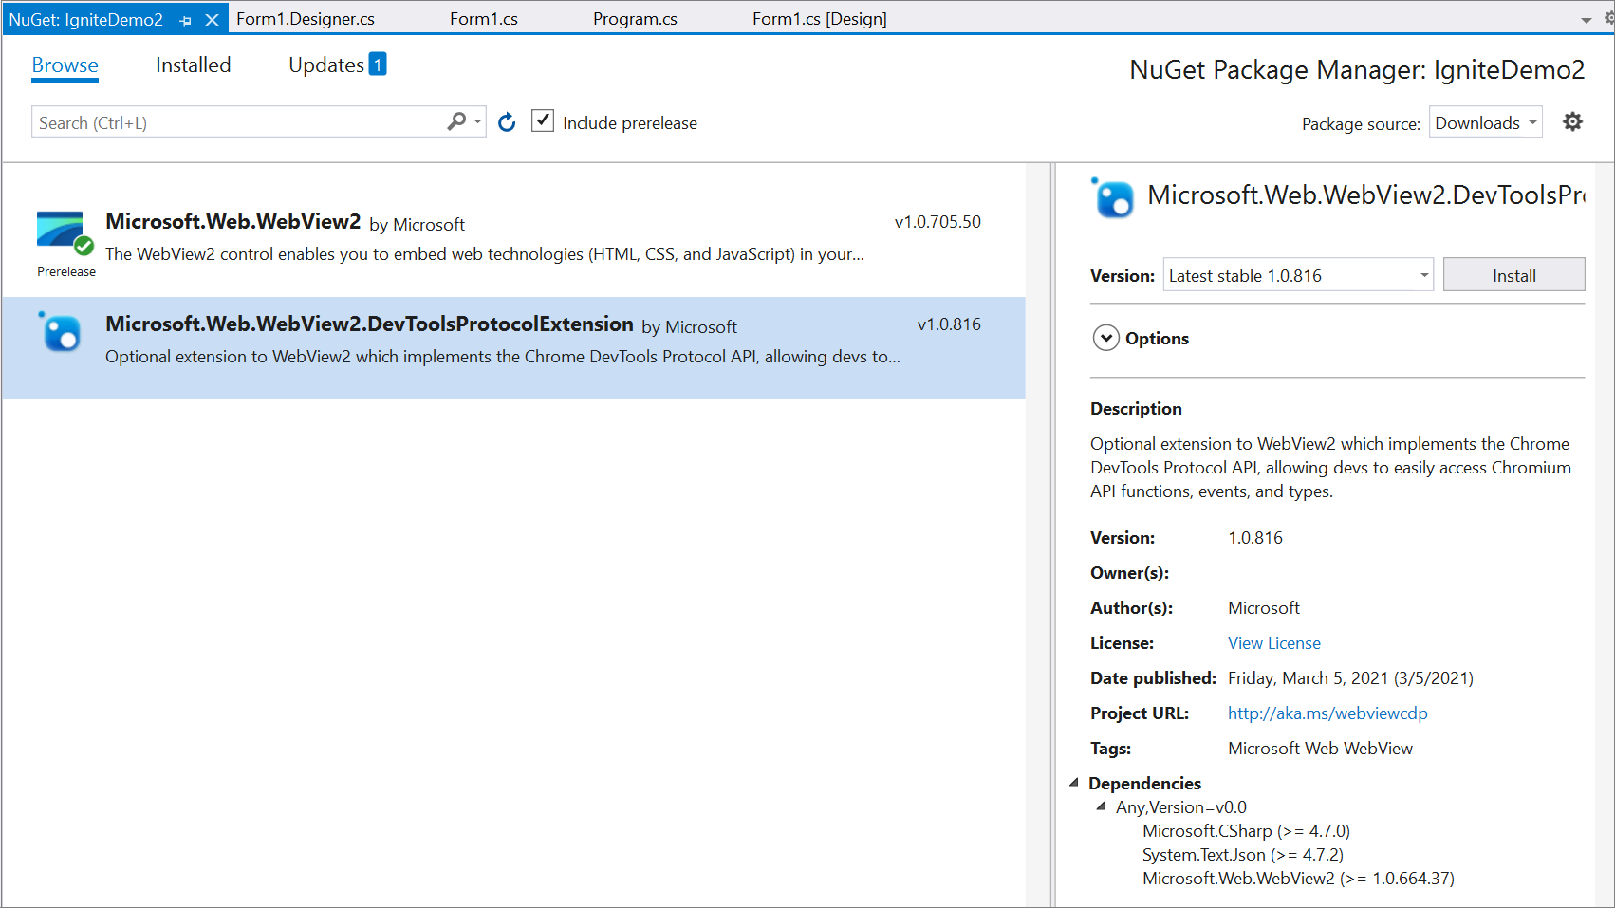
Task: Click the green Prerelease checkmark badge
Action: point(82,247)
